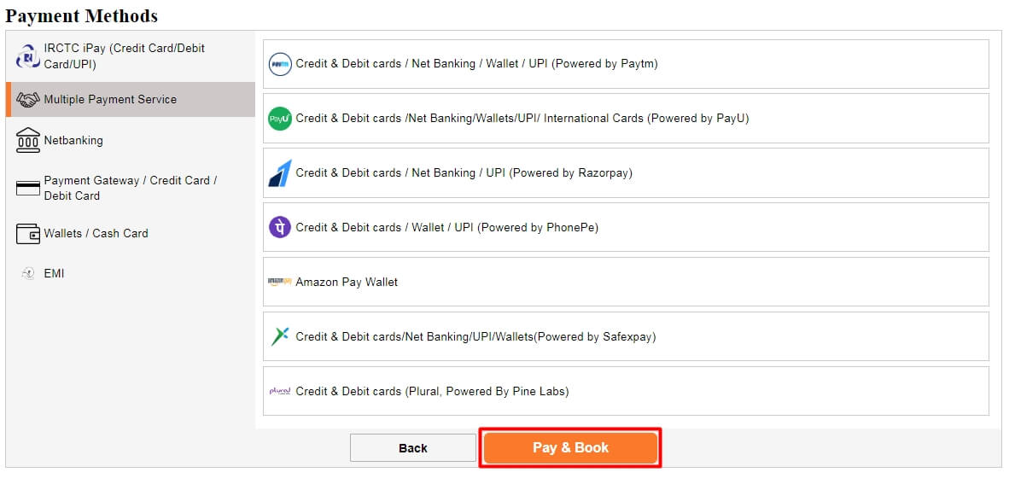Click the IRCTC iPay logo icon

[x=28, y=57]
